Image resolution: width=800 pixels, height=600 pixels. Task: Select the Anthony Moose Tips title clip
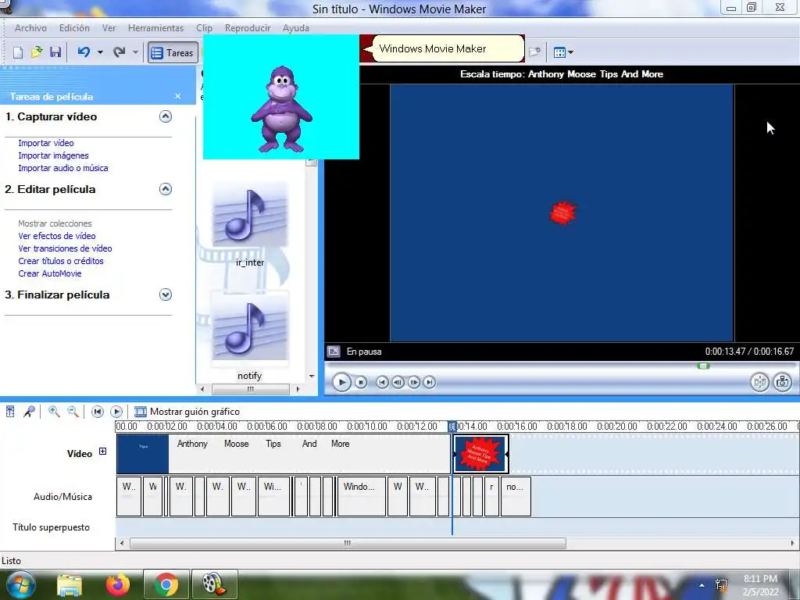(x=284, y=454)
